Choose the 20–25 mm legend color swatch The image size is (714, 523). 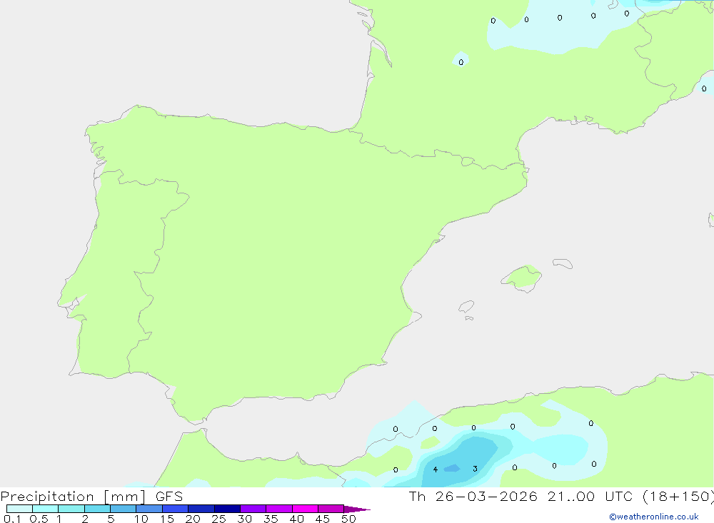point(201,509)
